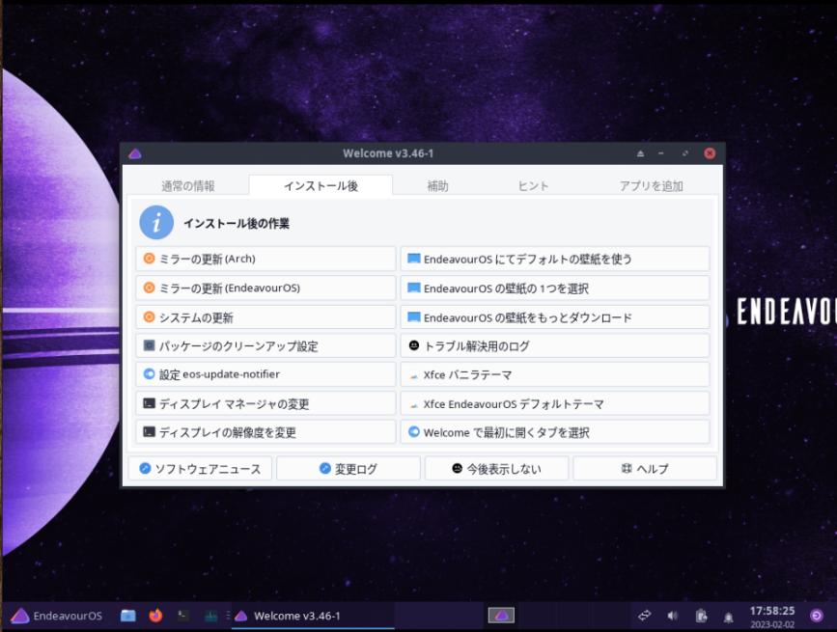837x632 pixels.
Task: Open ヘルプ button
Action: coord(645,468)
